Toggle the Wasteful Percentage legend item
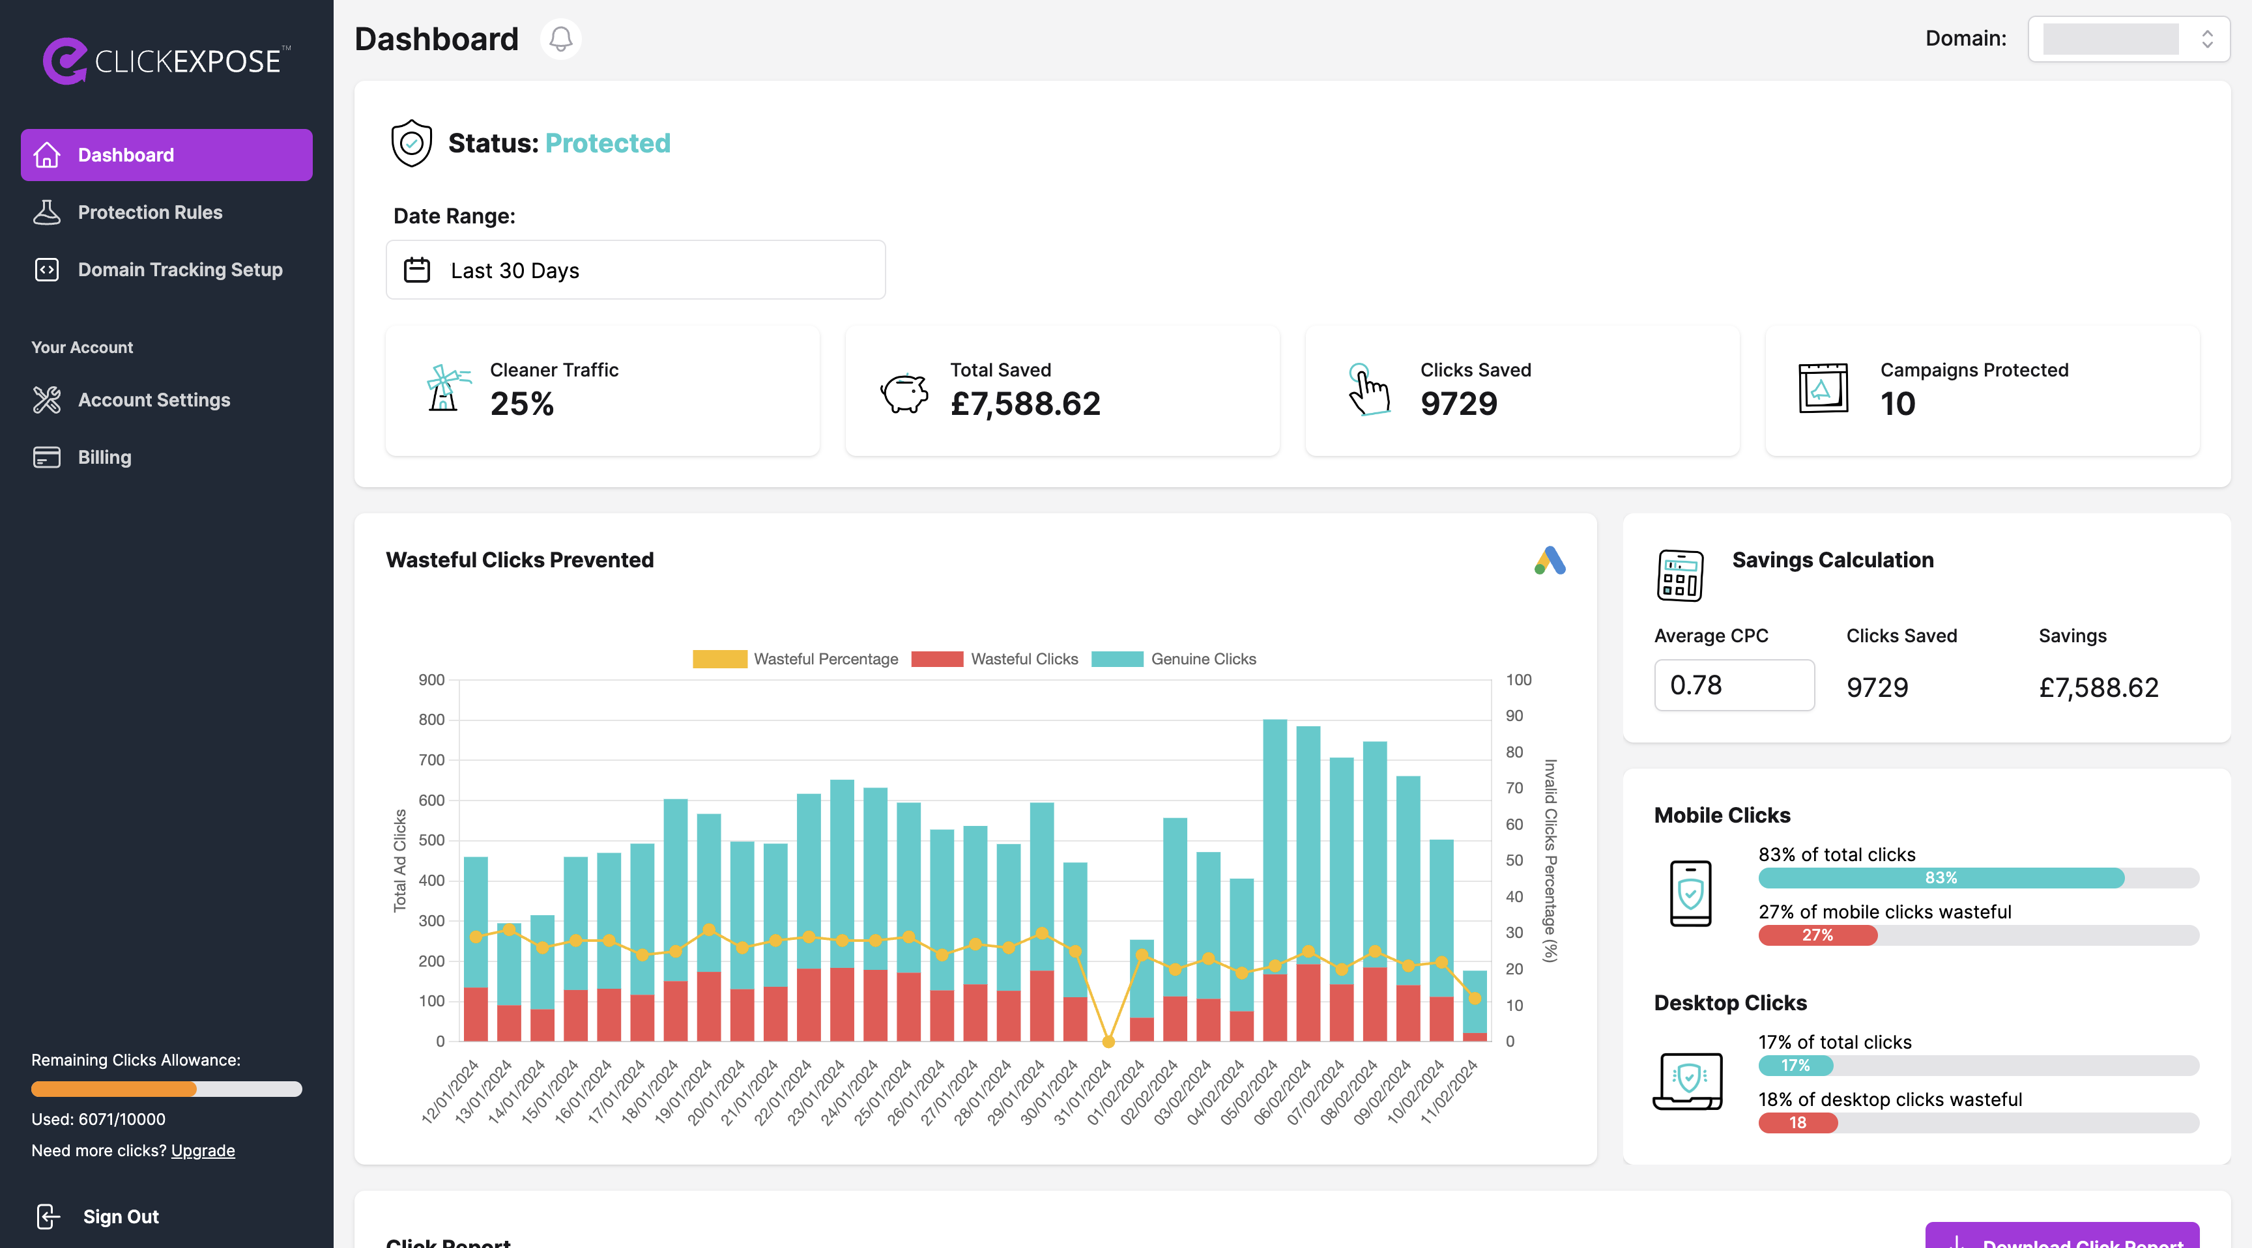2252x1248 pixels. [x=795, y=659]
